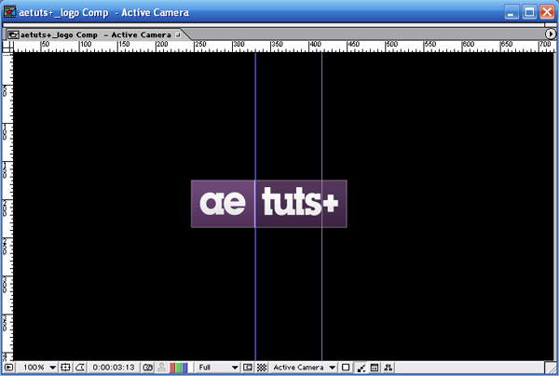Click the After Effects icon in the title bar
Image resolution: width=559 pixels, height=376 pixels.
click(x=9, y=12)
